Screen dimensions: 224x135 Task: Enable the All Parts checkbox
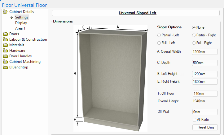coord(194,120)
